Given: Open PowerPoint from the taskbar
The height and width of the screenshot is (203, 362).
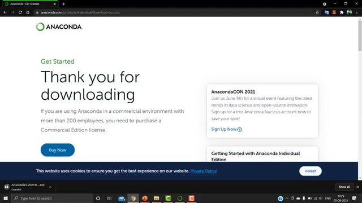Looking at the screenshot, I should pyautogui.click(x=145, y=198).
